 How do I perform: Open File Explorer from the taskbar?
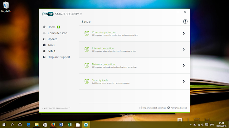click(x=36, y=125)
